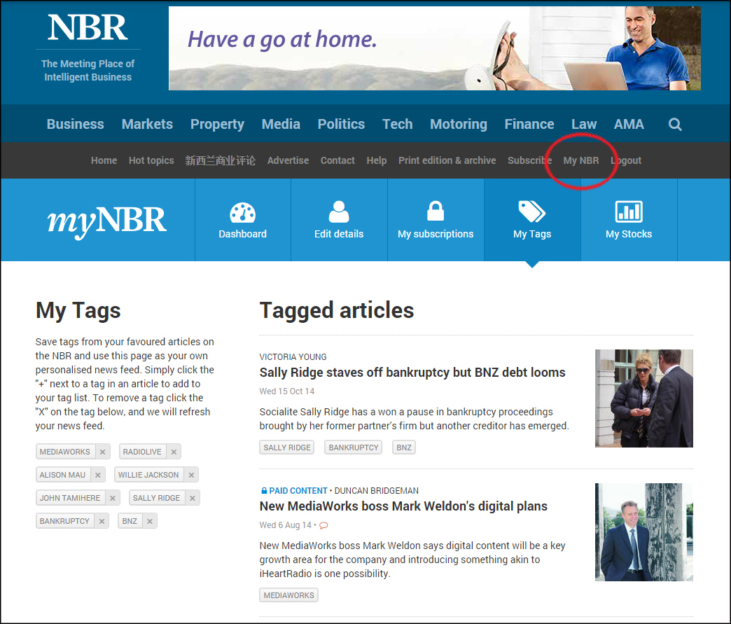
Task: Click the My subscriptions padlock icon
Action: tap(436, 211)
